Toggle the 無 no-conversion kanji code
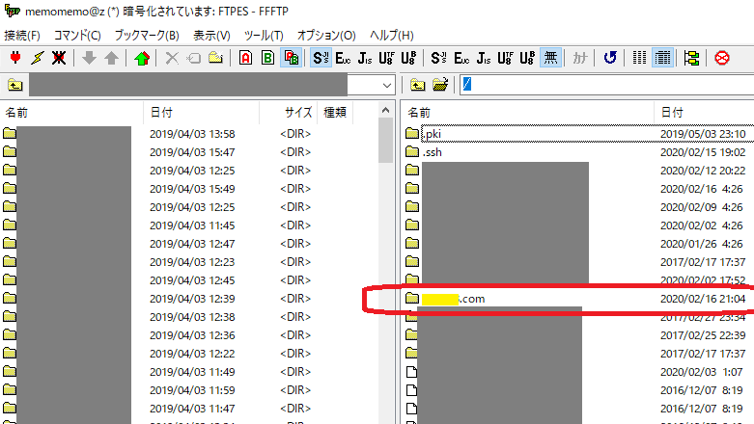754x424 pixels. [x=550, y=58]
